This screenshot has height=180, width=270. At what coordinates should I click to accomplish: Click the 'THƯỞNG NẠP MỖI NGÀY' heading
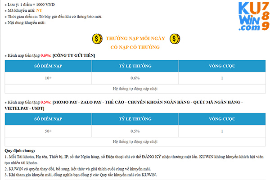click(135, 38)
